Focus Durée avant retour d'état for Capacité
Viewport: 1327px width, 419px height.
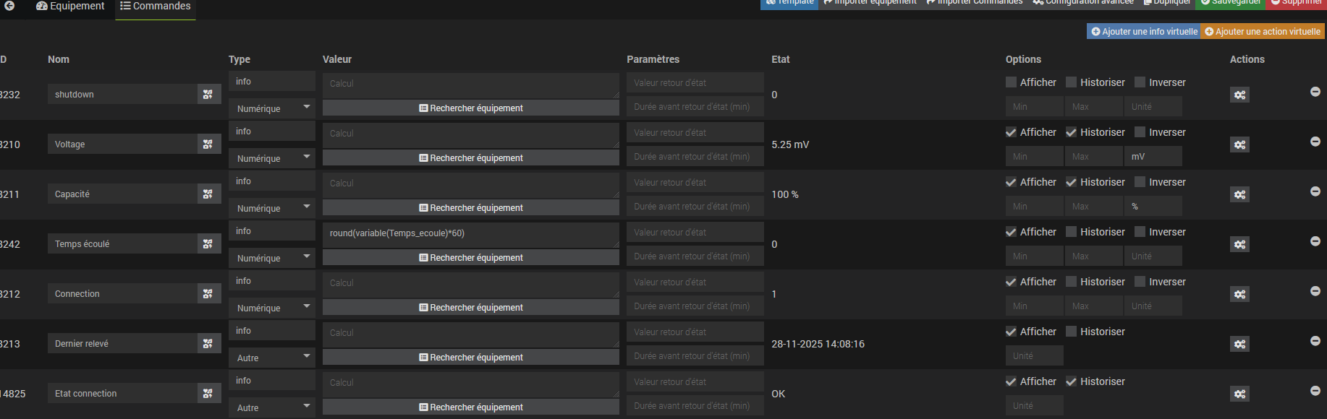coord(695,206)
